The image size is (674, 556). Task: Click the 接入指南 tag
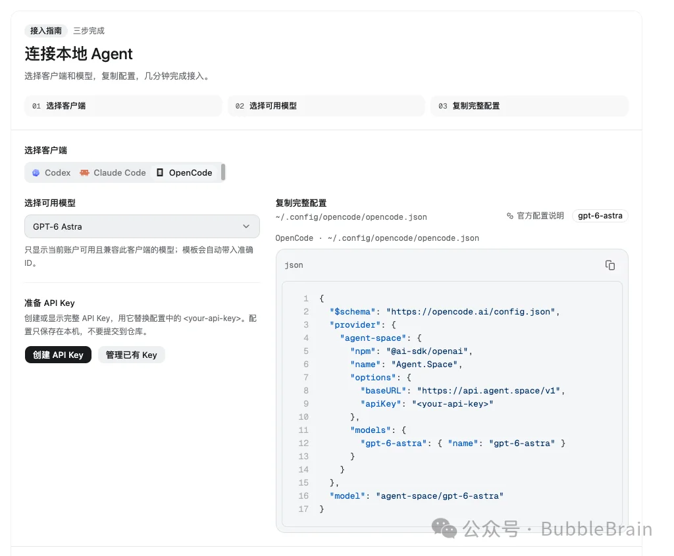45,30
